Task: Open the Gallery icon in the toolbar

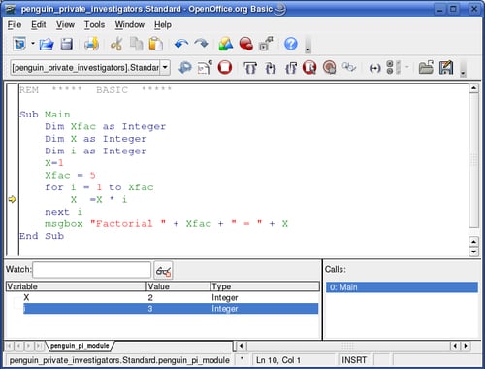Action: click(226, 44)
